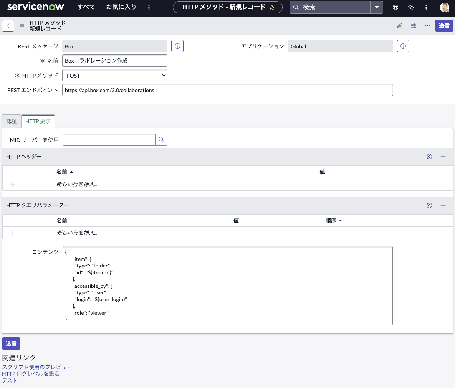This screenshot has width=455, height=388.
Task: Click the back arrow button
Action: coord(8,26)
